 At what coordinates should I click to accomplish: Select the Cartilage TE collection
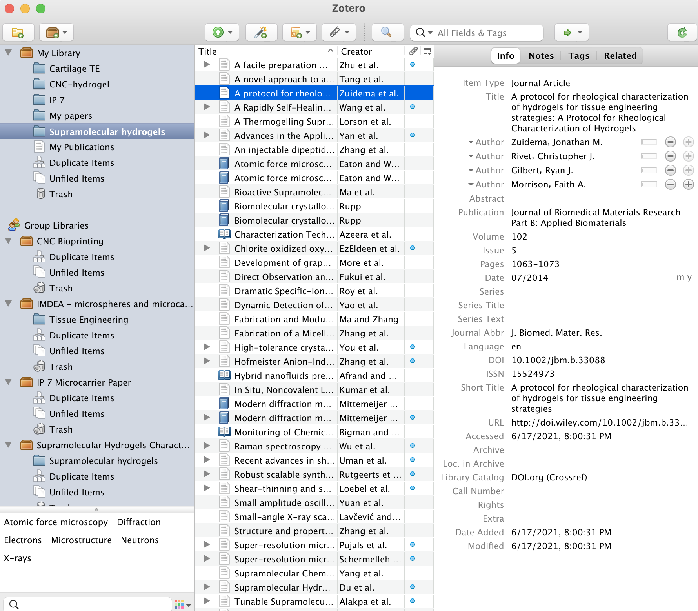pos(75,69)
